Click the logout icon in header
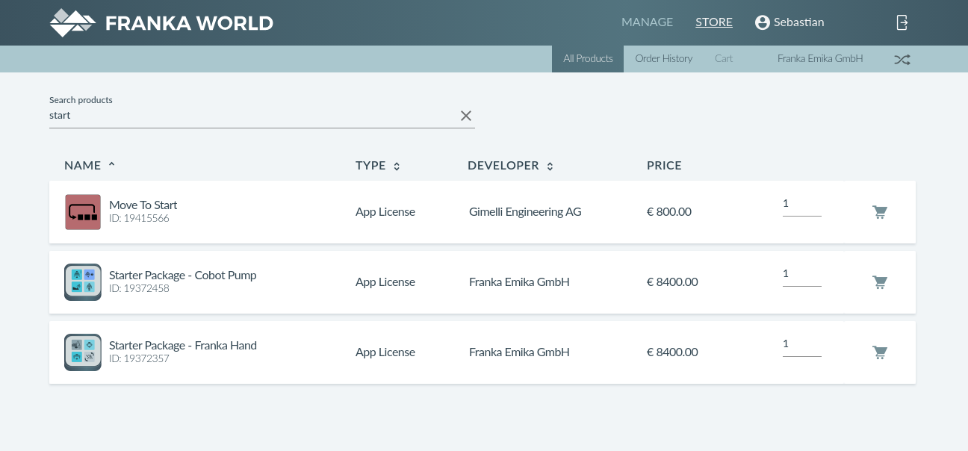The height and width of the screenshot is (451, 968). (902, 22)
